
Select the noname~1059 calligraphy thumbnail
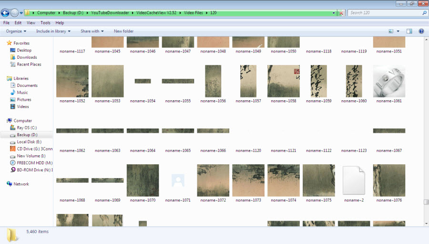319,81
